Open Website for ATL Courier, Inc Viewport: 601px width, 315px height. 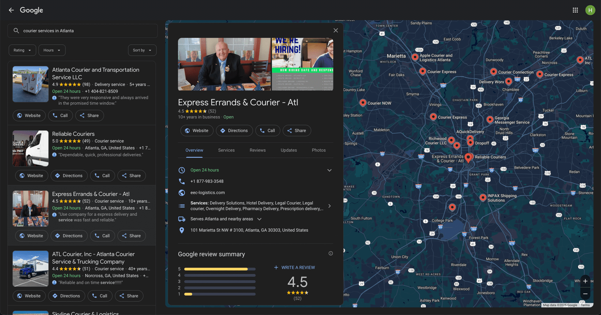tap(29, 296)
